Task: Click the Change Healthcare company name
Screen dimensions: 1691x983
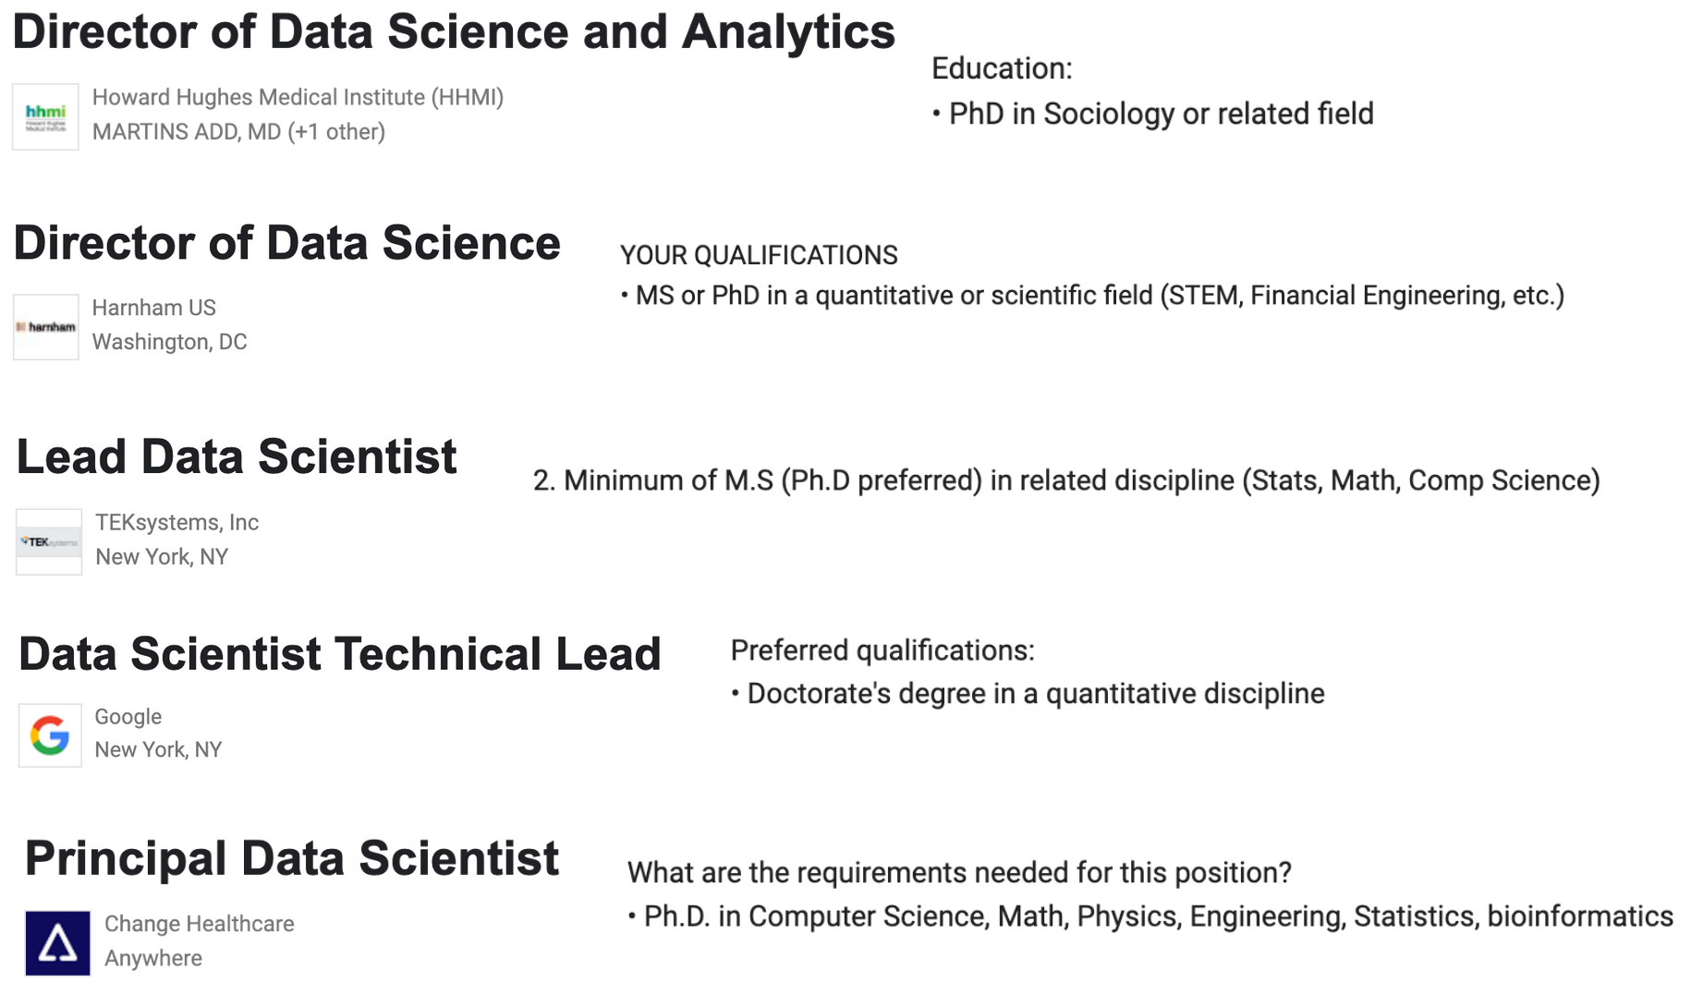Action: 199,924
